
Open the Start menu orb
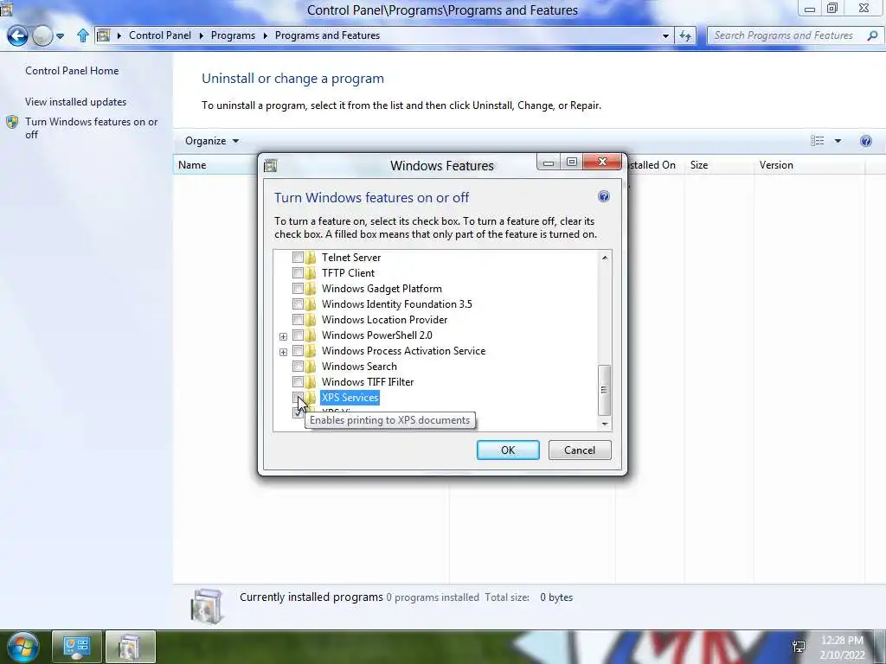(x=22, y=647)
